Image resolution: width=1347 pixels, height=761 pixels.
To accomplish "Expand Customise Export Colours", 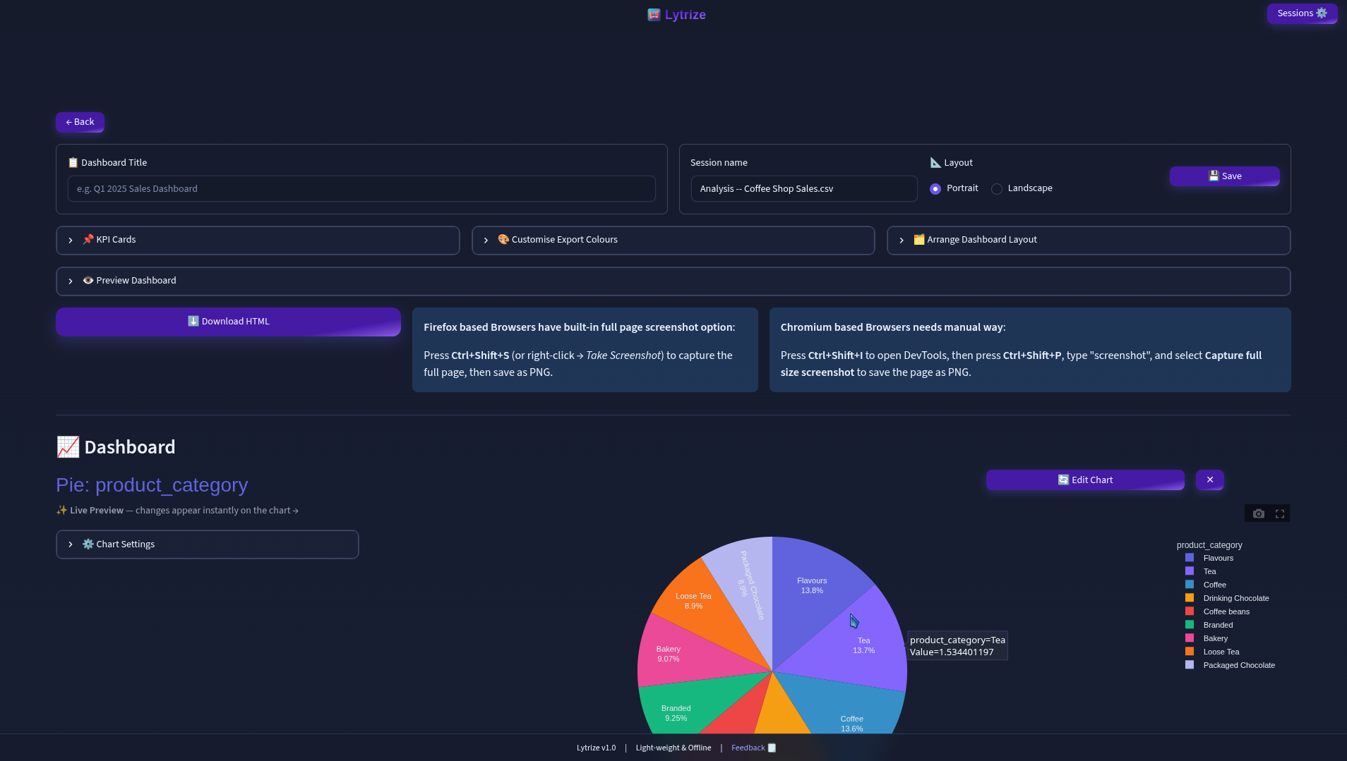I will [673, 240].
